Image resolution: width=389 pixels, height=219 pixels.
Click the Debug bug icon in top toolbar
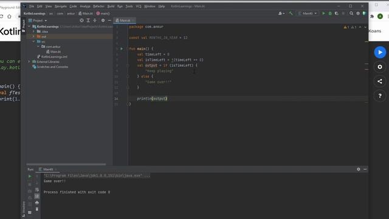(x=330, y=13)
